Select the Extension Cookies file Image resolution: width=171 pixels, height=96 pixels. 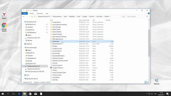tap(58, 58)
